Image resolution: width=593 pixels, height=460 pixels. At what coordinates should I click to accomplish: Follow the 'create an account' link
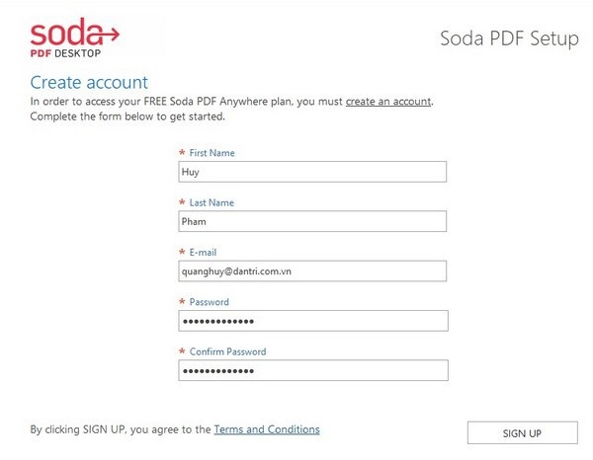(388, 102)
